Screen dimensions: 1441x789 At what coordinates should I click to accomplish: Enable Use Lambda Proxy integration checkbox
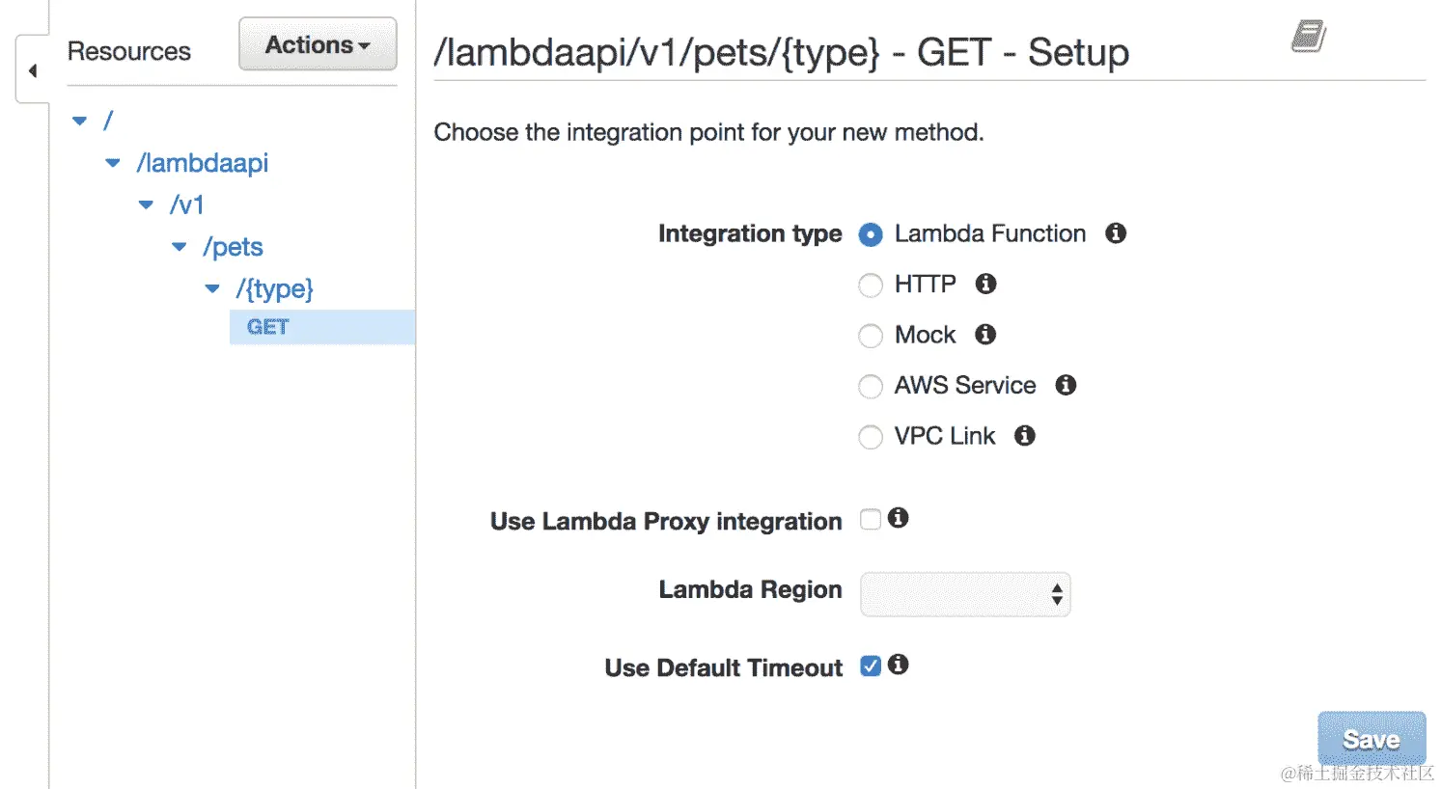point(871,520)
